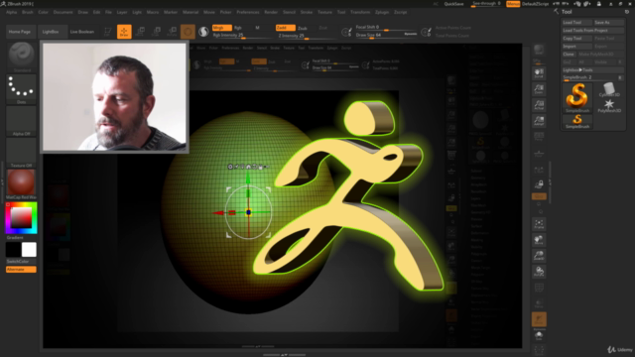Expand Lightbox Tools in Tool palette

593,70
